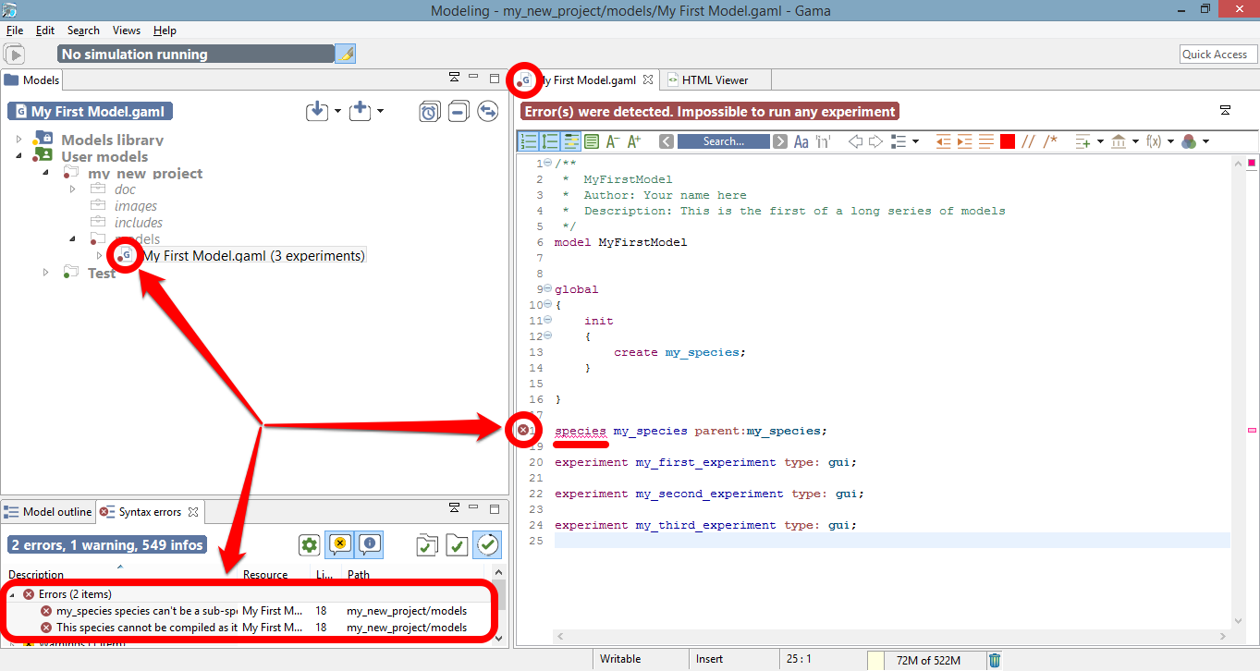Collapse all with the minus icon in Models
Image resolution: width=1260 pixels, height=671 pixels.
pos(458,112)
